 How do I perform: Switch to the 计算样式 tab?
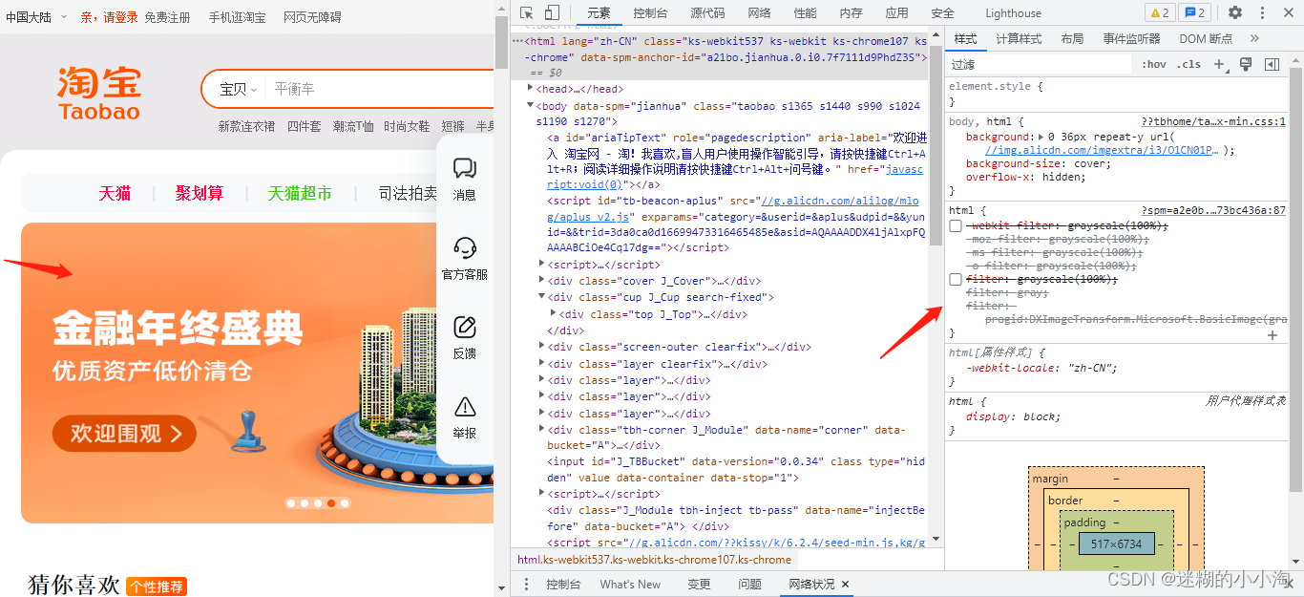(x=1019, y=38)
